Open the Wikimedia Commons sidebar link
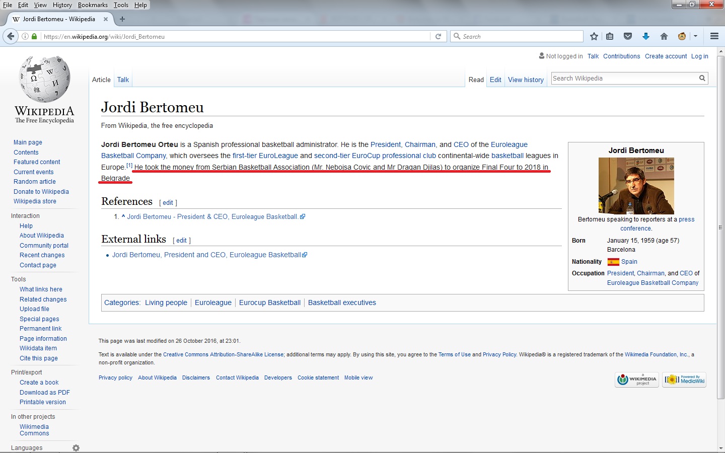Image resolution: width=725 pixels, height=453 pixels. (34, 430)
